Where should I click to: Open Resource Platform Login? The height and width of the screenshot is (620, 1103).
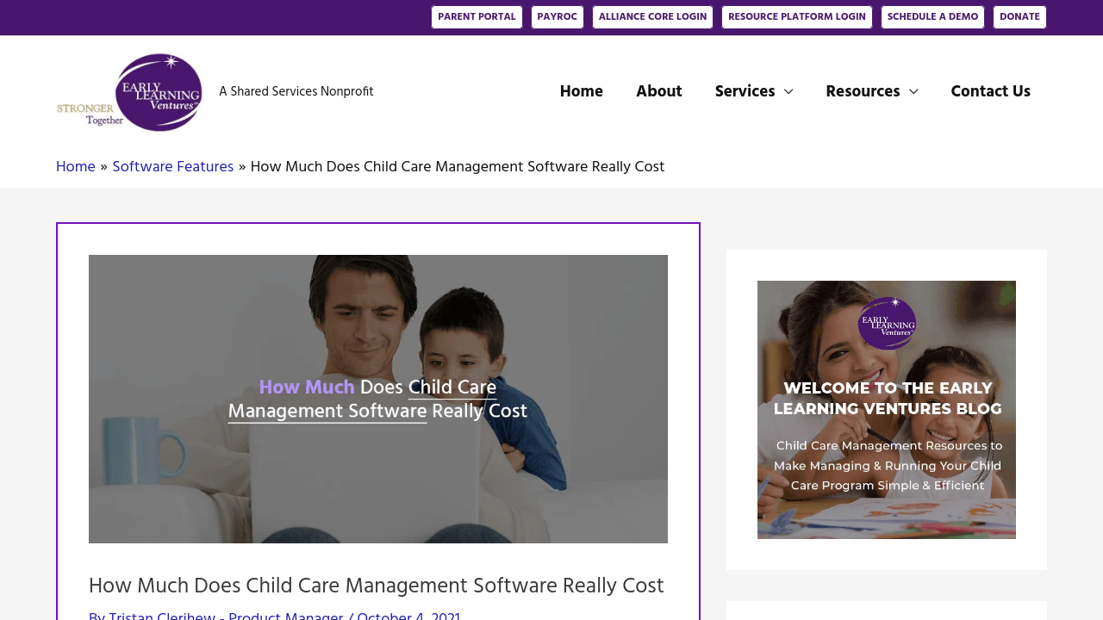click(x=797, y=17)
